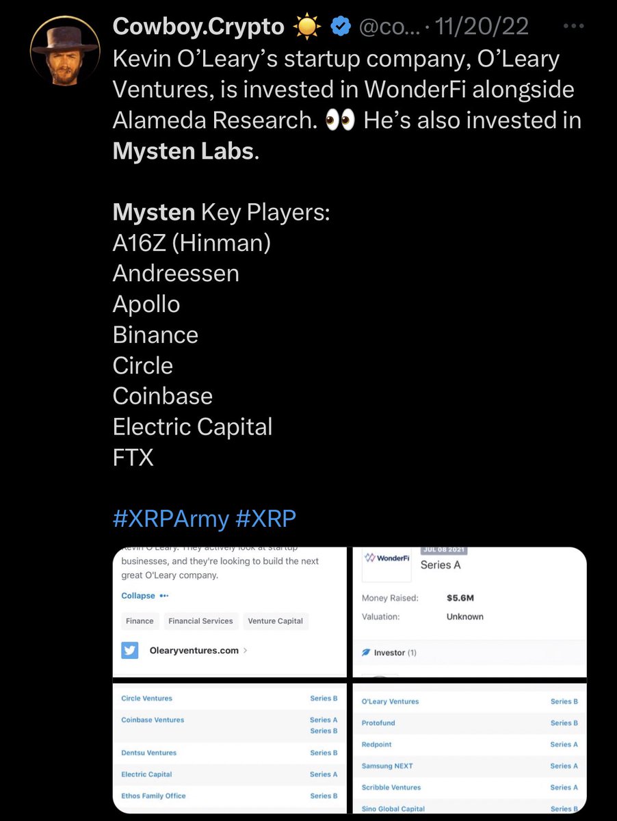Click the WonderFi logo
This screenshot has width=617, height=821.
387,558
